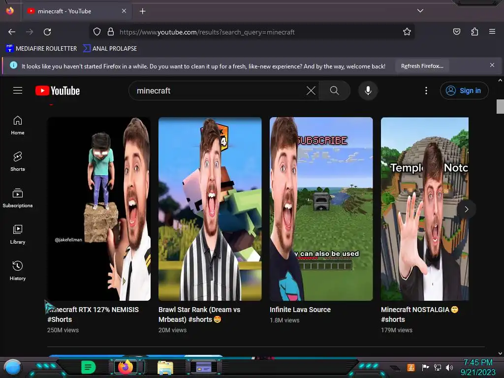
Task: Open the Minecraft RTX 127% NEMISIS thumbnail
Action: [99, 209]
